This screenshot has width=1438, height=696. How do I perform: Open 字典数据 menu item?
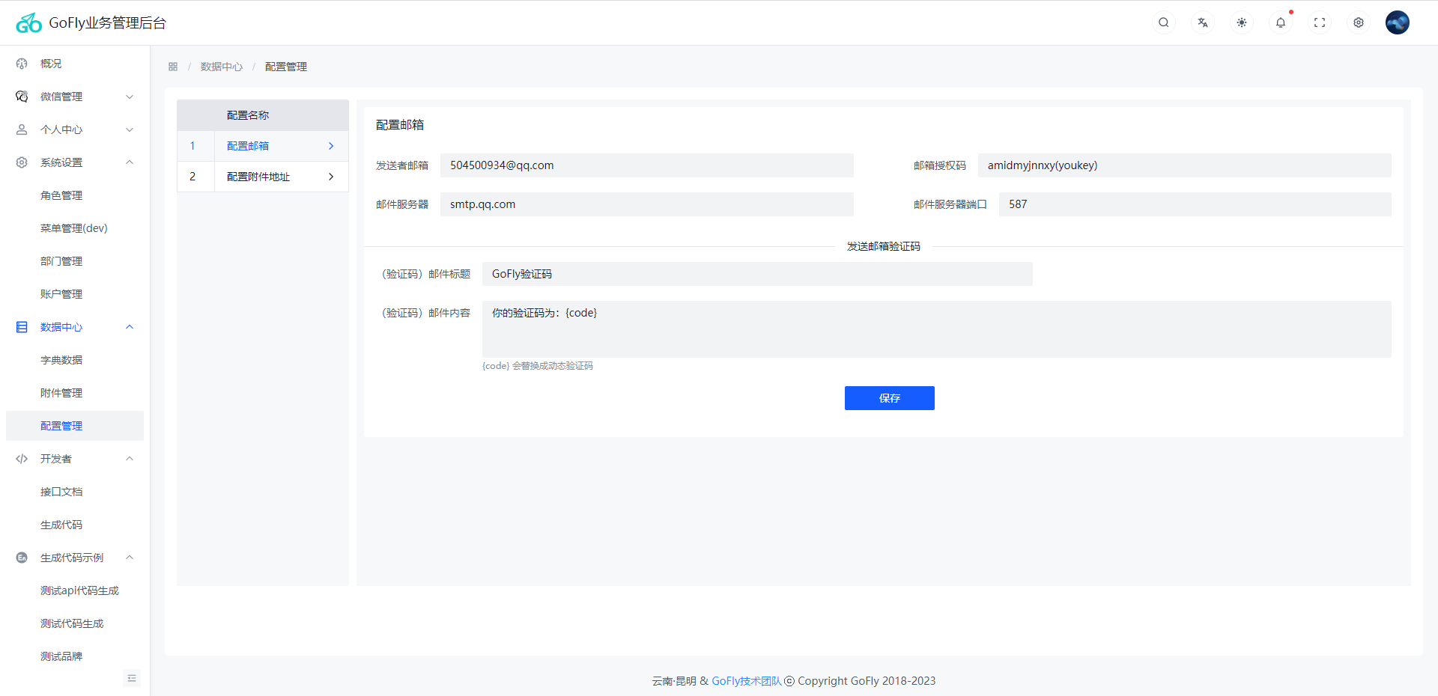coord(61,360)
